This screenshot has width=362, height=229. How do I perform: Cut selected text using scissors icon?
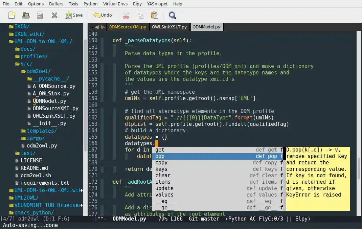pyautogui.click(x=125, y=15)
